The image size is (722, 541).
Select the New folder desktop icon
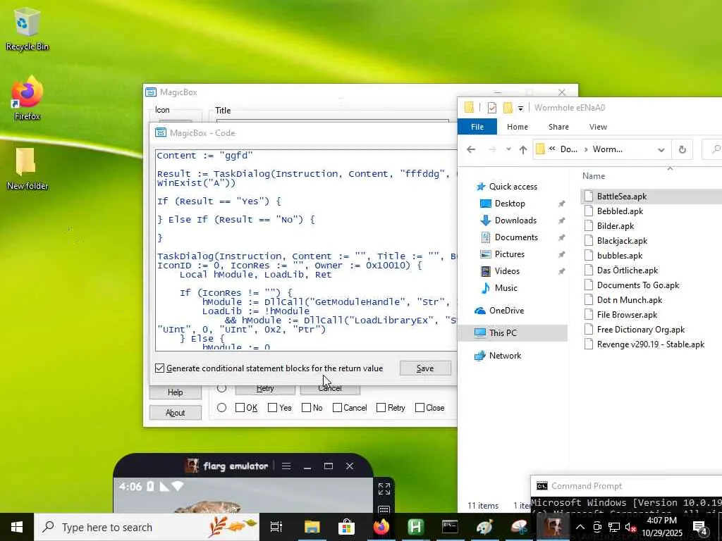tap(27, 169)
